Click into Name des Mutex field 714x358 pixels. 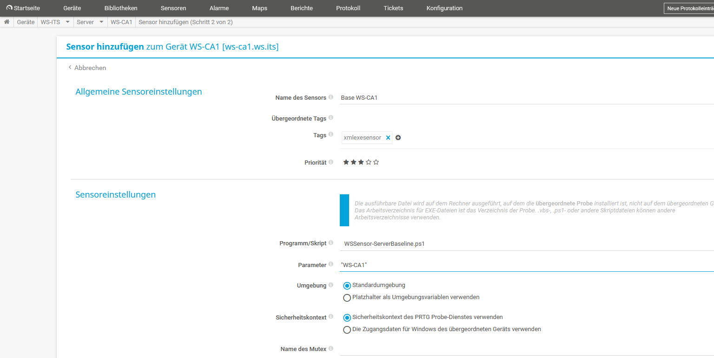[527, 349]
